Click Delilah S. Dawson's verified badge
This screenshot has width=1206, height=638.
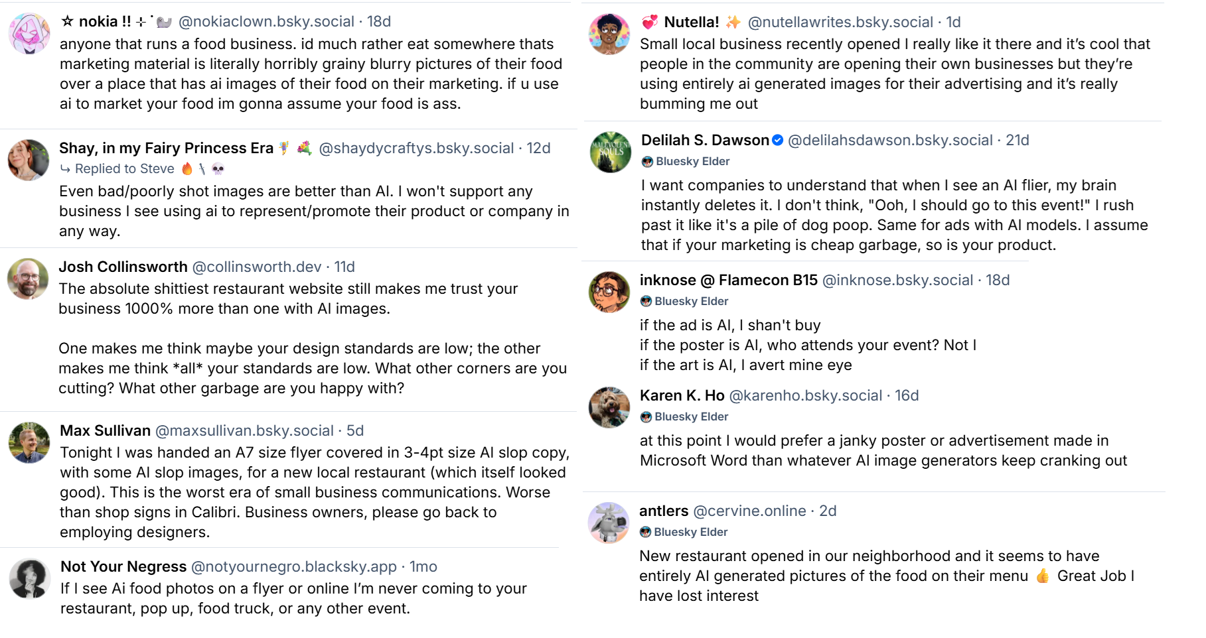point(778,140)
